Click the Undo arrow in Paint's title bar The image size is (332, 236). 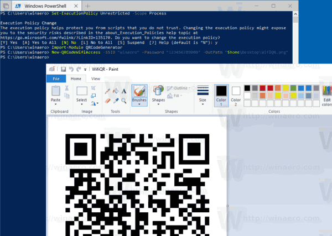point(71,69)
